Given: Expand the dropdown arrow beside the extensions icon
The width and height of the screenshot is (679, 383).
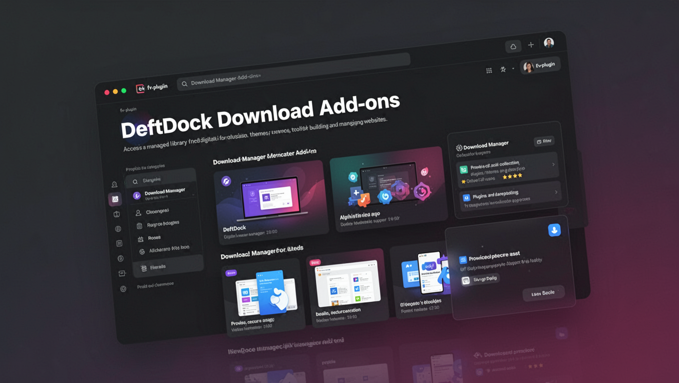Looking at the screenshot, I should tap(513, 69).
